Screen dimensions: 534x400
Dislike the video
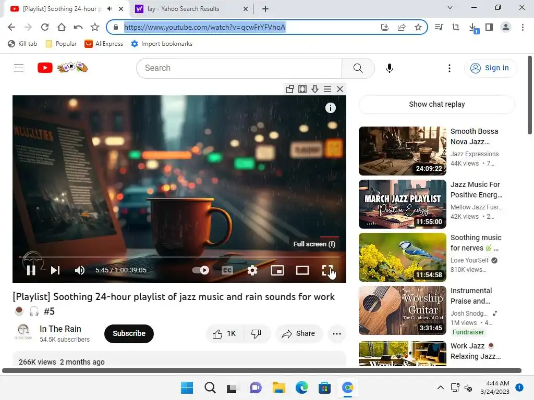point(257,334)
